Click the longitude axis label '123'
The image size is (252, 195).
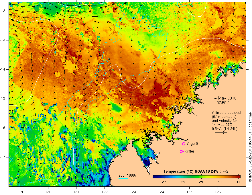tap(133, 192)
